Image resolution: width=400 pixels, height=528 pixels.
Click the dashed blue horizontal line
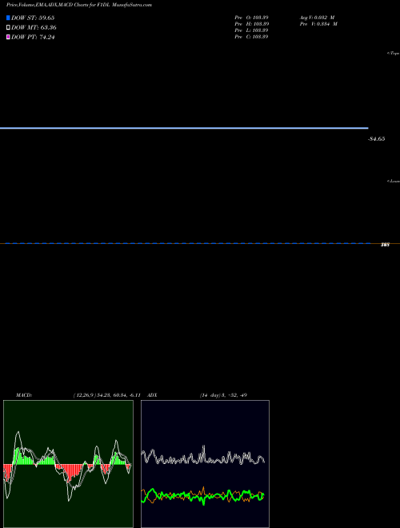(x=187, y=243)
